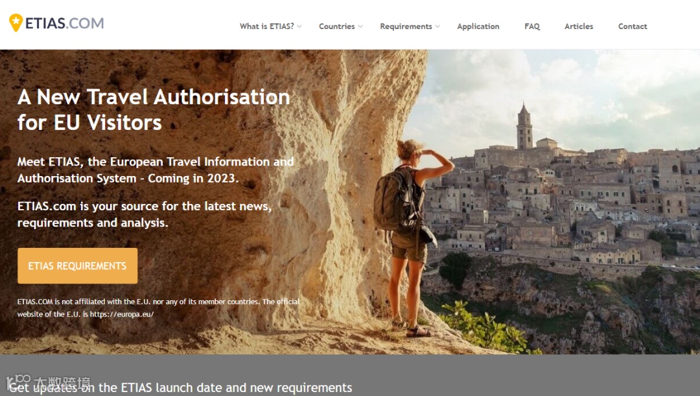
Task: Click the ETIAS.COM logo text
Action: [x=64, y=23]
